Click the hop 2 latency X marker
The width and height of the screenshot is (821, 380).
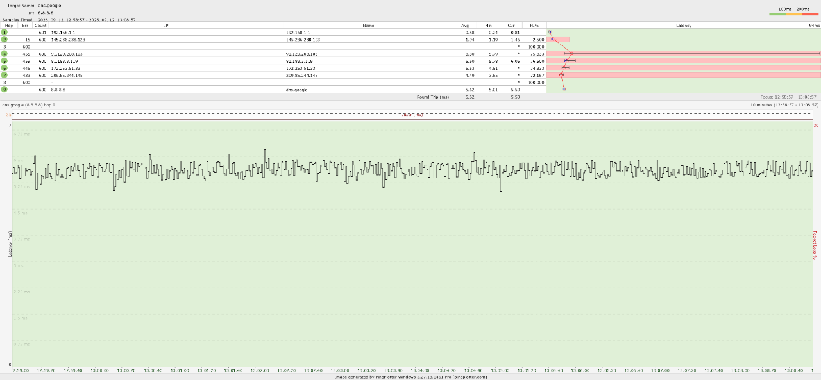[x=552, y=39]
